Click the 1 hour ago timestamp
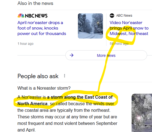Viewport: 152px width, 132px height. (x=26, y=44)
